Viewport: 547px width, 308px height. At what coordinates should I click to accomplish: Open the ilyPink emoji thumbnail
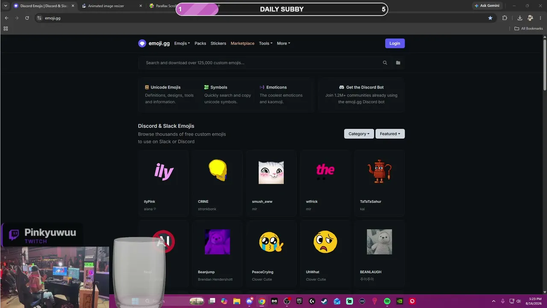click(164, 172)
